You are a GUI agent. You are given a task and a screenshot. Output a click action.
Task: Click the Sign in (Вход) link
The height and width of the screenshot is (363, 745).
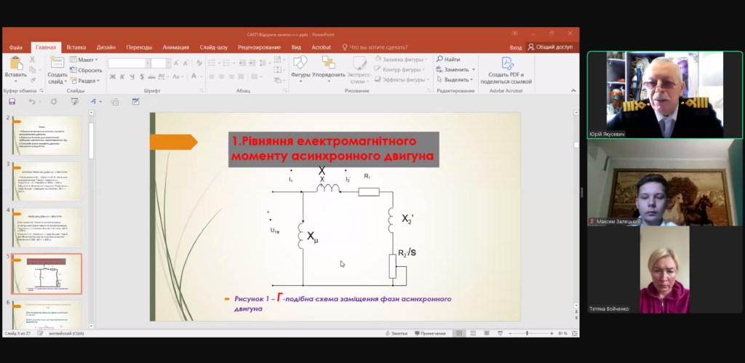point(516,47)
